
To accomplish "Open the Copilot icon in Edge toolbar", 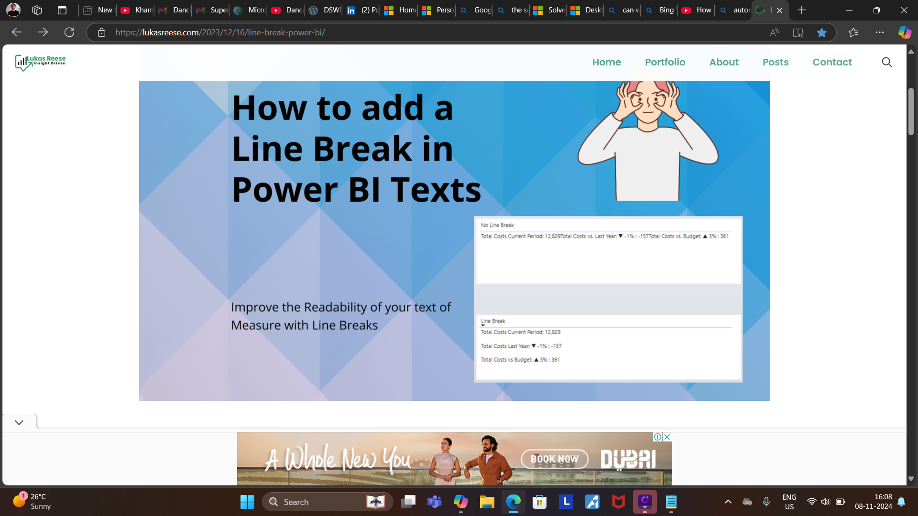I will click(905, 32).
